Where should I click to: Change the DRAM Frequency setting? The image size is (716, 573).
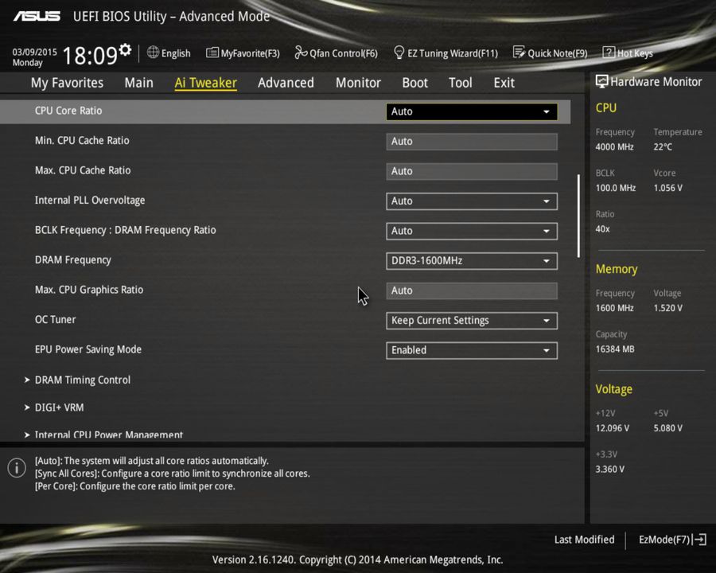click(x=471, y=260)
